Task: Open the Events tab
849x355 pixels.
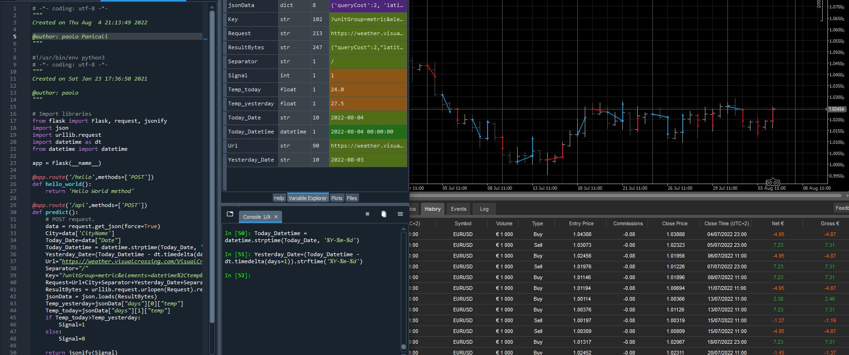Action: pos(459,209)
